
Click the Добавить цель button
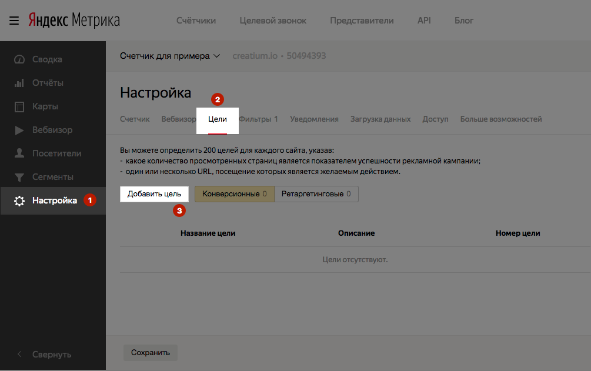point(154,194)
